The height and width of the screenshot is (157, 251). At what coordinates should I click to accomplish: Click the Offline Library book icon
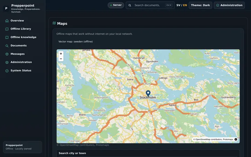7,29
